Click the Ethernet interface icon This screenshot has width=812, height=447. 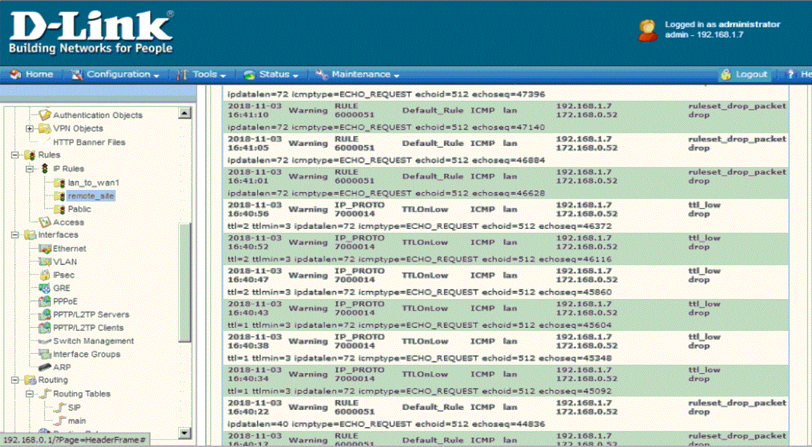[x=44, y=249]
